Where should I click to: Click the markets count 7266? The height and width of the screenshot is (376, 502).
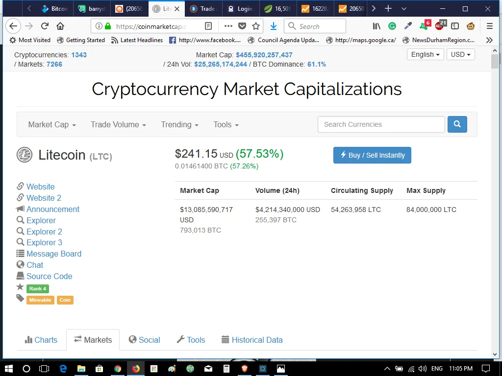point(54,64)
